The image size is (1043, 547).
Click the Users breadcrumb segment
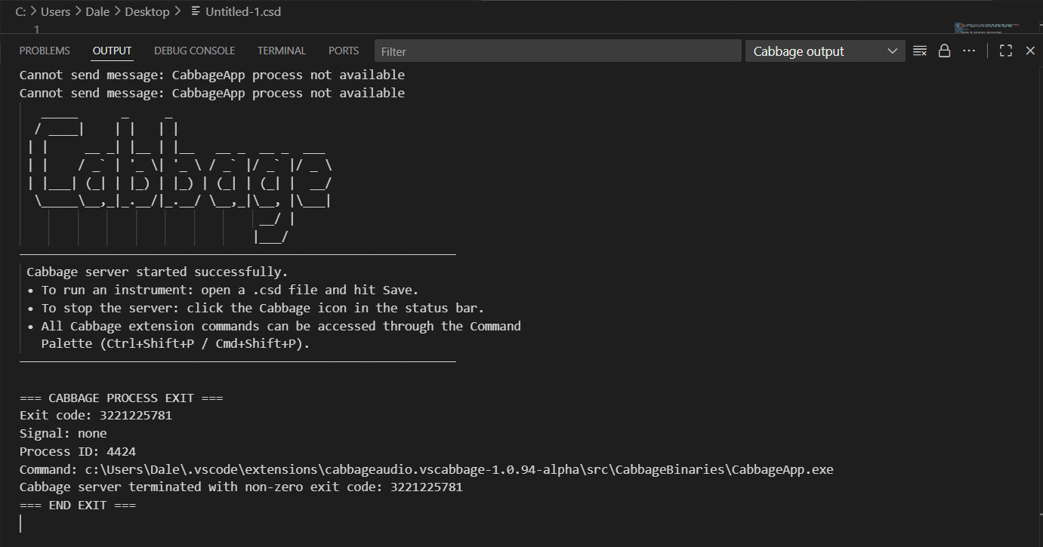click(x=56, y=11)
